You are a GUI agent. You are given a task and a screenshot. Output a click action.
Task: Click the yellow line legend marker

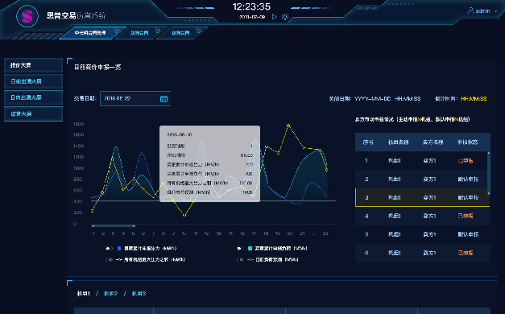119,259
